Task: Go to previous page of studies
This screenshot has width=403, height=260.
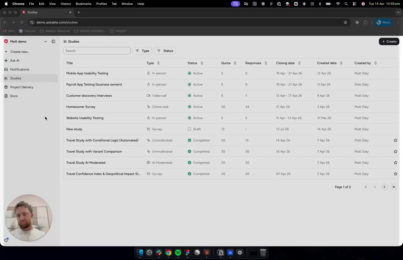Action: click(375, 187)
